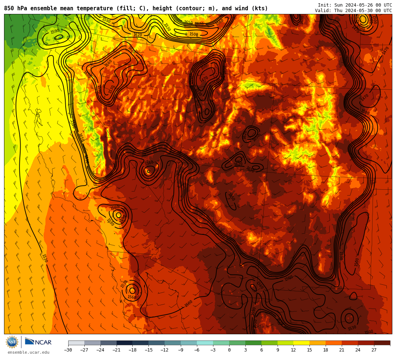Click the positive 18 colorbar tick label
Image resolution: width=396 pixels, height=357 pixels.
(326, 350)
